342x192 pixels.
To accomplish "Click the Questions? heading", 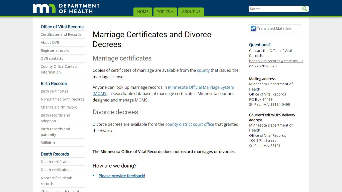I will point(260,45).
